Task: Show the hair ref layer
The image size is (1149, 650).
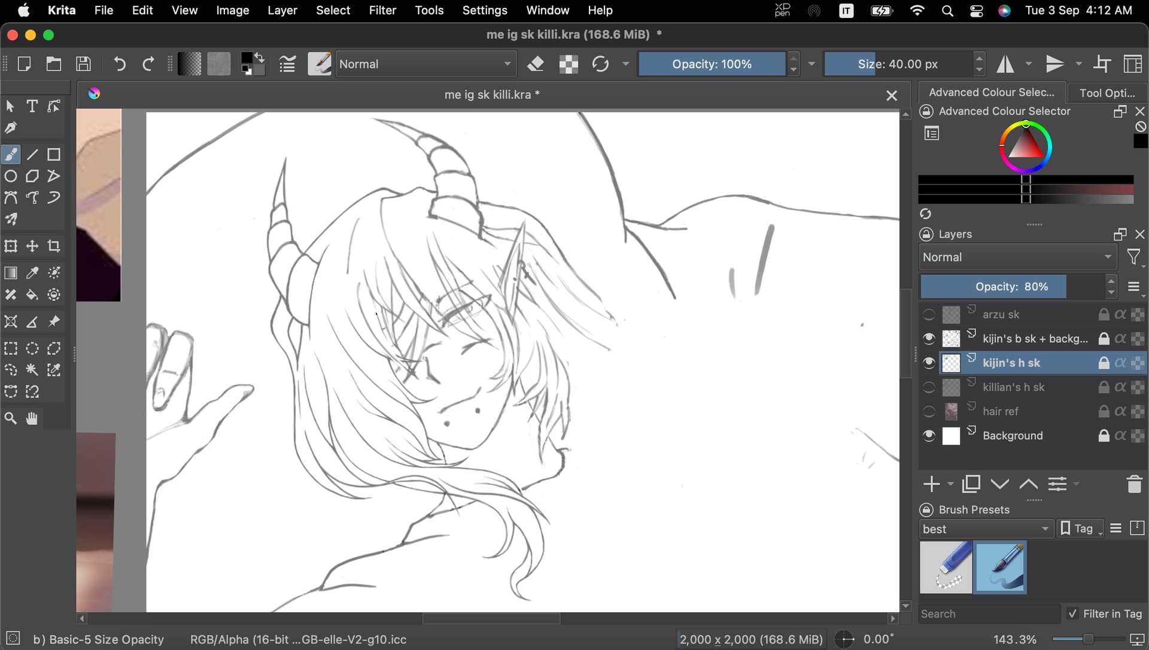Action: (x=929, y=411)
